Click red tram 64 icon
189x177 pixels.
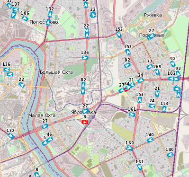pyautogui.click(x=126, y=89)
